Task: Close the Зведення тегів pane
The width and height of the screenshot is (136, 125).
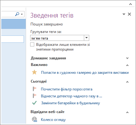Action: click(x=129, y=14)
